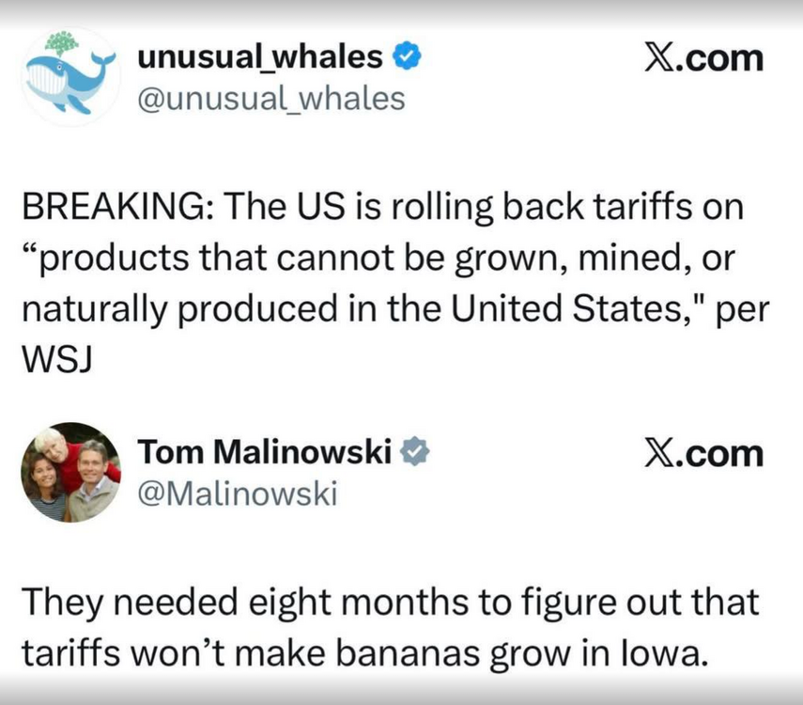Select the @Malinowski handle
This screenshot has height=705, width=803.
(237, 493)
